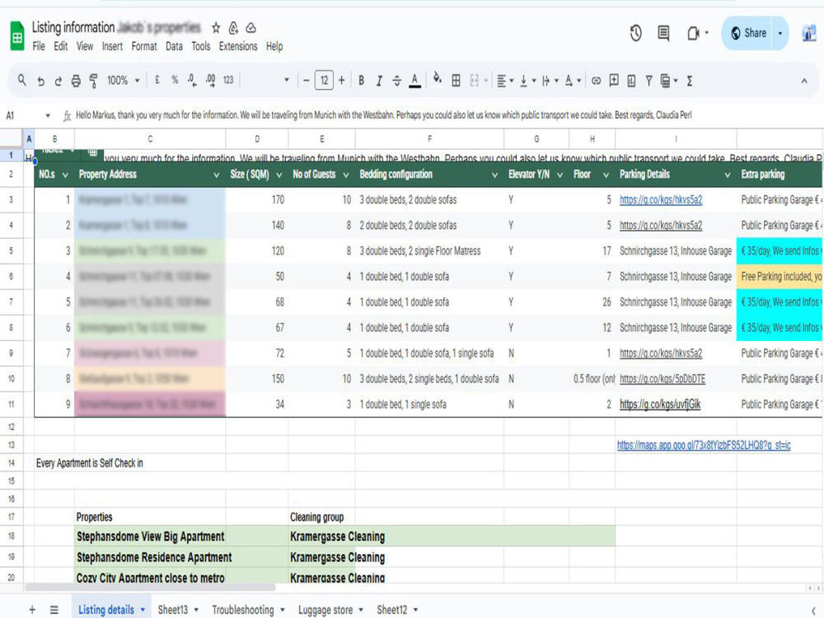The height and width of the screenshot is (618, 824).
Task: Open the Format menu
Action: tap(144, 46)
